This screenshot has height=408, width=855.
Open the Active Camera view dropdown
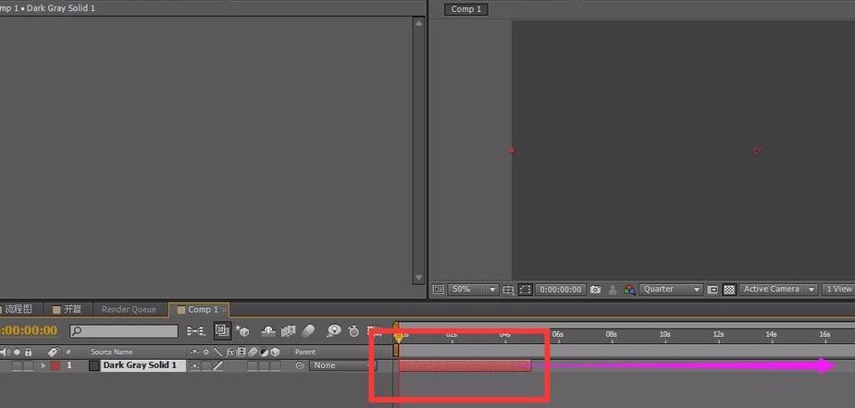(x=778, y=290)
